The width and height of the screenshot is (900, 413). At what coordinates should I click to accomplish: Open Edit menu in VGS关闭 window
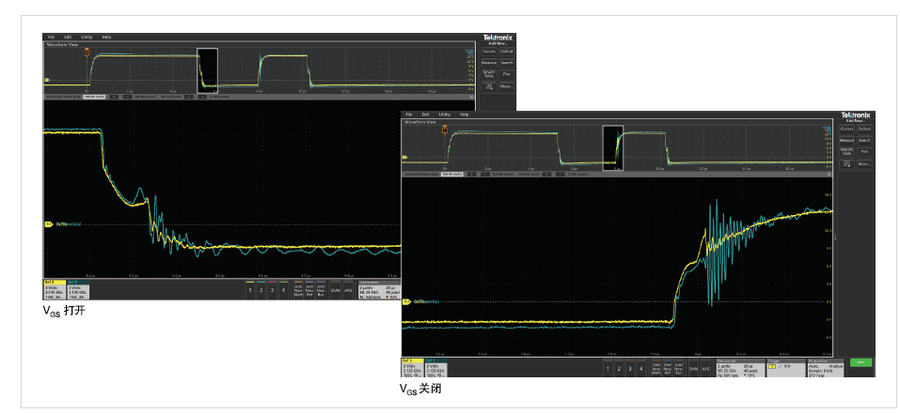click(426, 115)
